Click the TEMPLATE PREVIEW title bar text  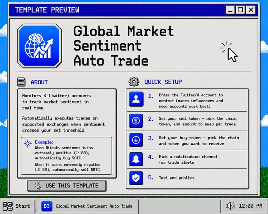coord(47,10)
